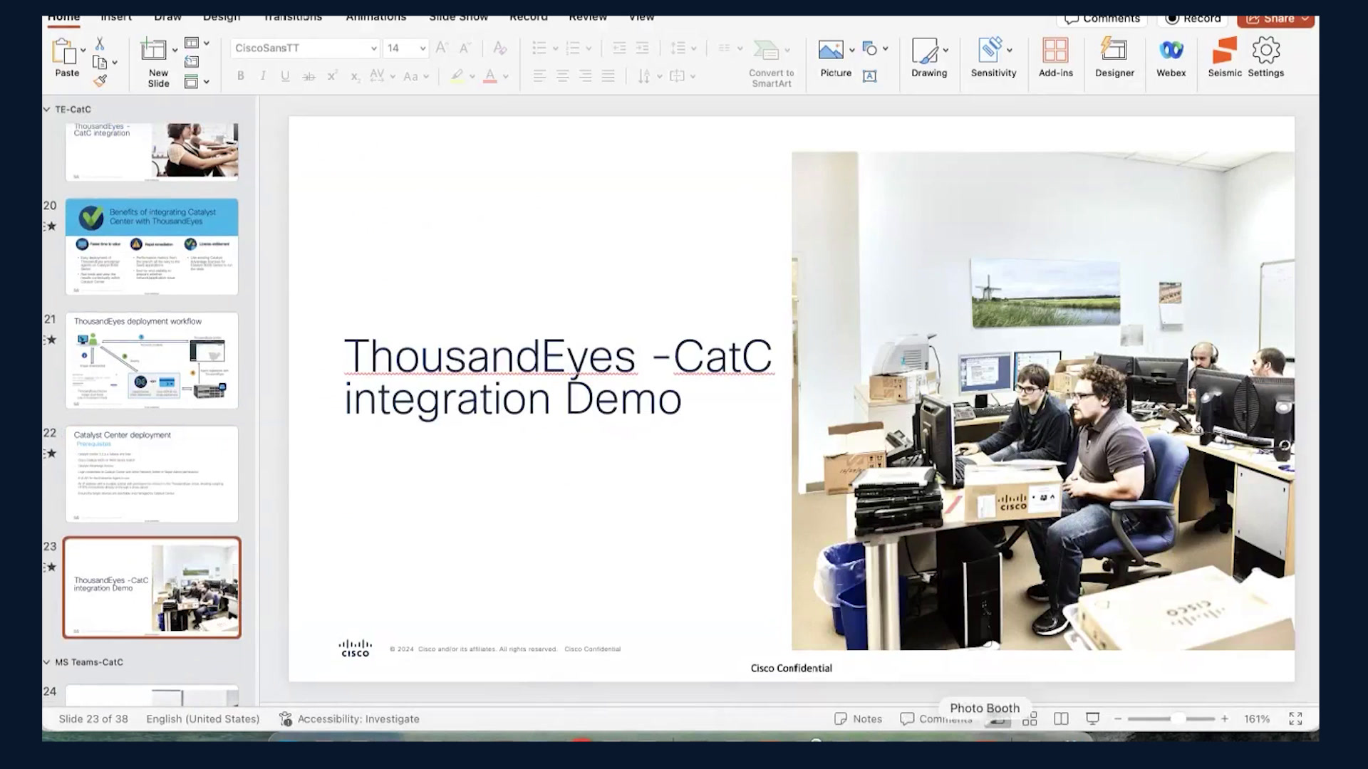Screen dimensions: 1368x769
Task: Open the Review ribbon tab
Action: click(588, 17)
